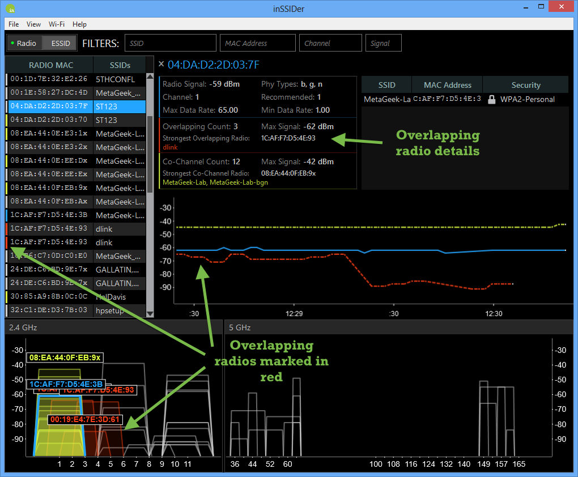Viewport: 578px width, 477px height.
Task: Click MetaGeek-La SSID cell in details table
Action: pos(387,100)
